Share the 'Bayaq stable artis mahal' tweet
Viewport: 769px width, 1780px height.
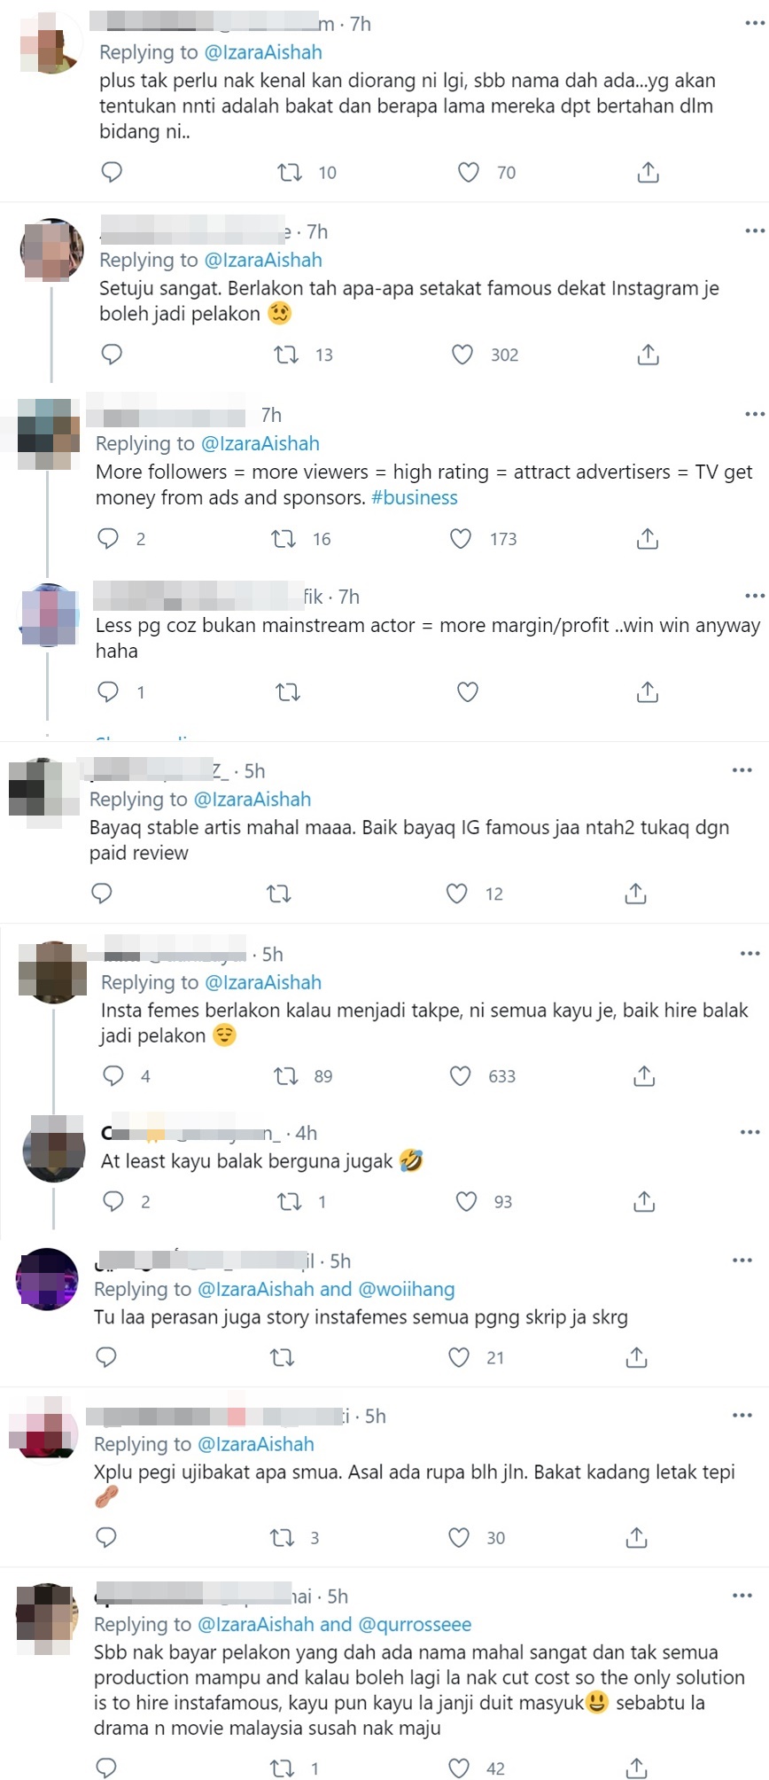point(635,894)
